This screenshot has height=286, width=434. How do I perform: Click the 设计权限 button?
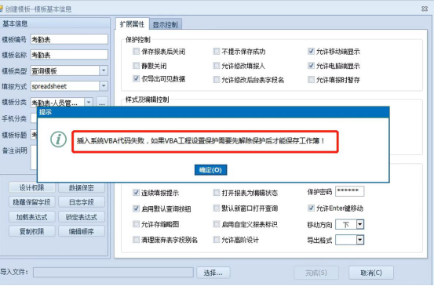32,188
